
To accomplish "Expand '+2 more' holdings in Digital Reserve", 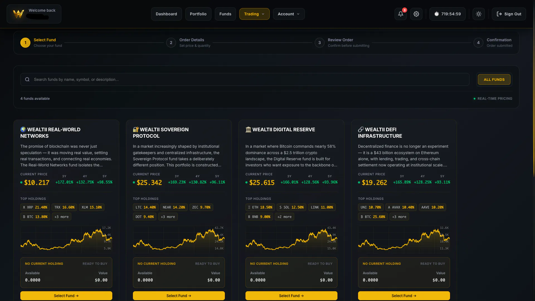I will point(284,217).
